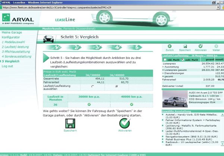Click the Zurück arrow icon in toolbar

(169, 46)
